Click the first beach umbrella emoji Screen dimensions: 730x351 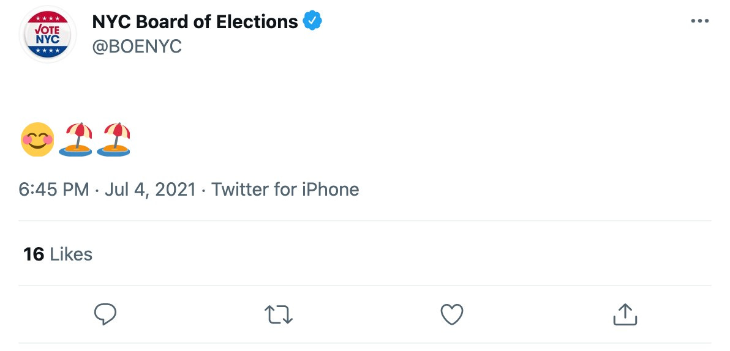(x=75, y=139)
